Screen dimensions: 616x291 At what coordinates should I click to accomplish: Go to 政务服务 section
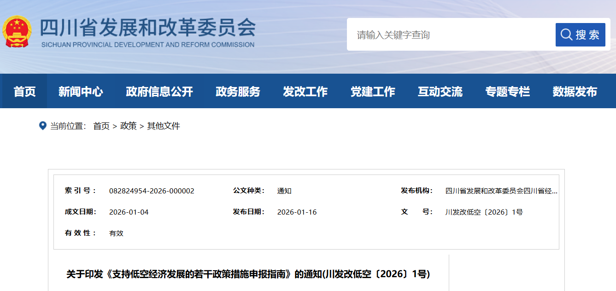point(238,92)
